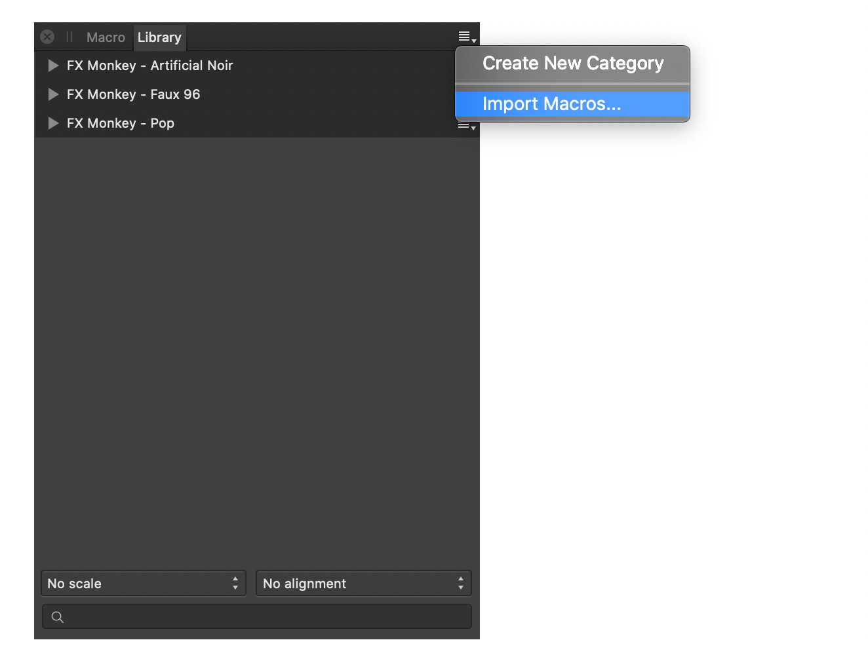Viewport: 868px width, 659px height.
Task: Expand the FX Monkey - Pop category
Action: click(x=53, y=123)
